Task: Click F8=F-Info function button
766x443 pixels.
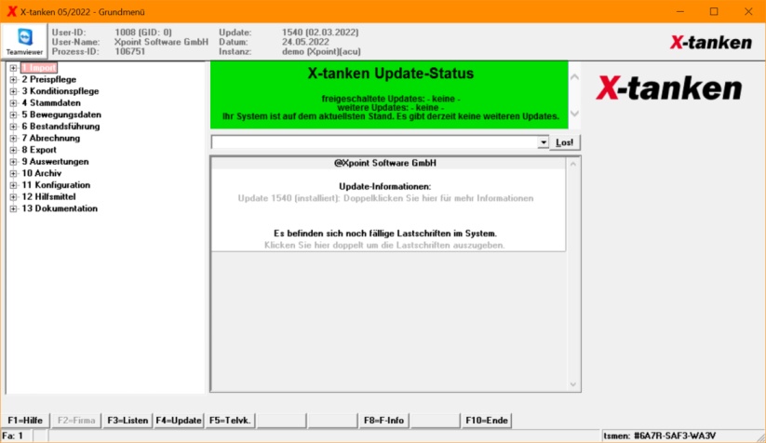Action: [383, 421]
